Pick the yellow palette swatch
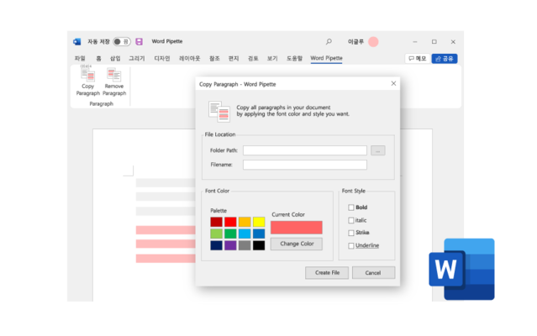 (x=259, y=222)
